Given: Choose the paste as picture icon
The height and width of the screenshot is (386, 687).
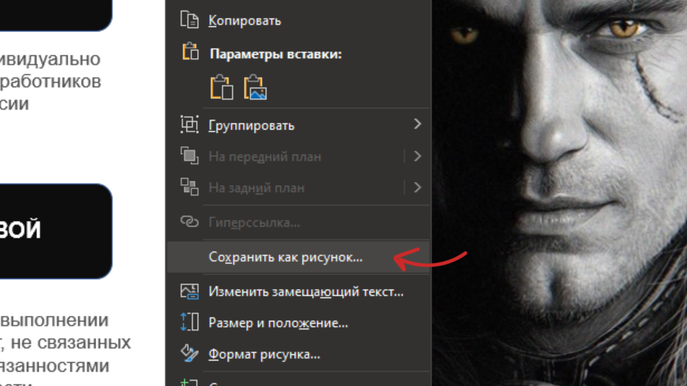Looking at the screenshot, I should pyautogui.click(x=255, y=88).
